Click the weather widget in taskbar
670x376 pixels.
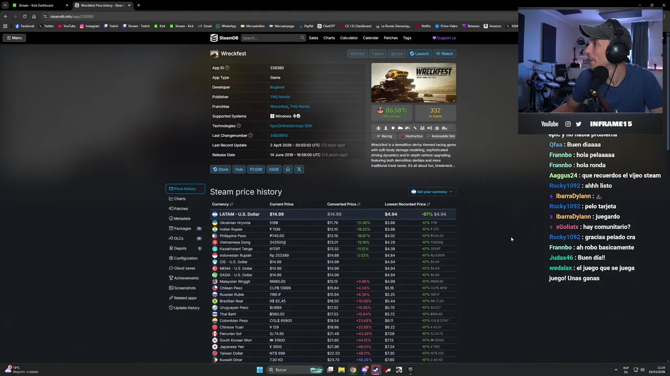(21, 370)
